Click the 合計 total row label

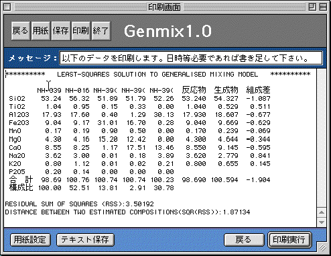click(x=21, y=179)
